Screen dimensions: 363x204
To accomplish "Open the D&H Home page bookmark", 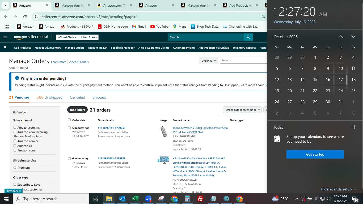I will tap(113, 27).
